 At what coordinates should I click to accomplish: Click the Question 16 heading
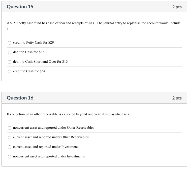(x=20, y=98)
